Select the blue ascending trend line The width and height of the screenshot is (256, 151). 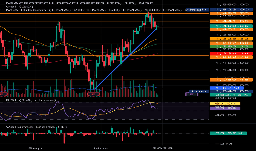point(126,59)
